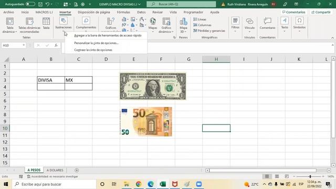
Task: Click the zoom in plus button
Action: coord(323,176)
